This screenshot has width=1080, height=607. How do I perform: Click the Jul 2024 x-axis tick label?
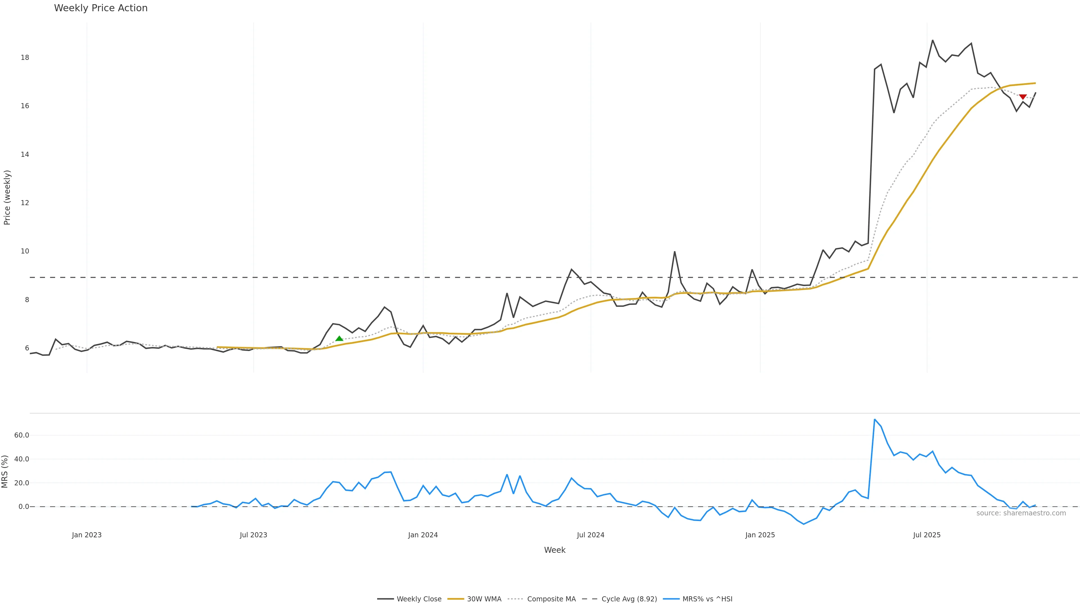point(590,535)
